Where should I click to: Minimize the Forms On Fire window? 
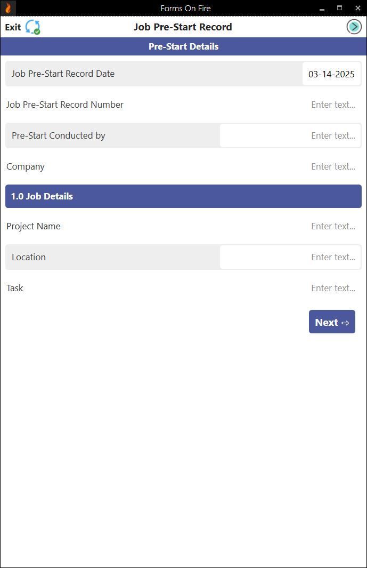322,8
